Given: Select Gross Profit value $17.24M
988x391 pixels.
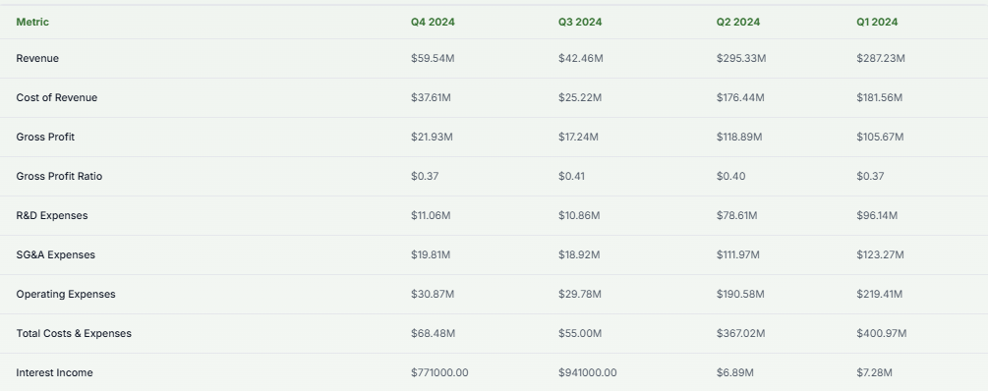Looking at the screenshot, I should tap(578, 137).
